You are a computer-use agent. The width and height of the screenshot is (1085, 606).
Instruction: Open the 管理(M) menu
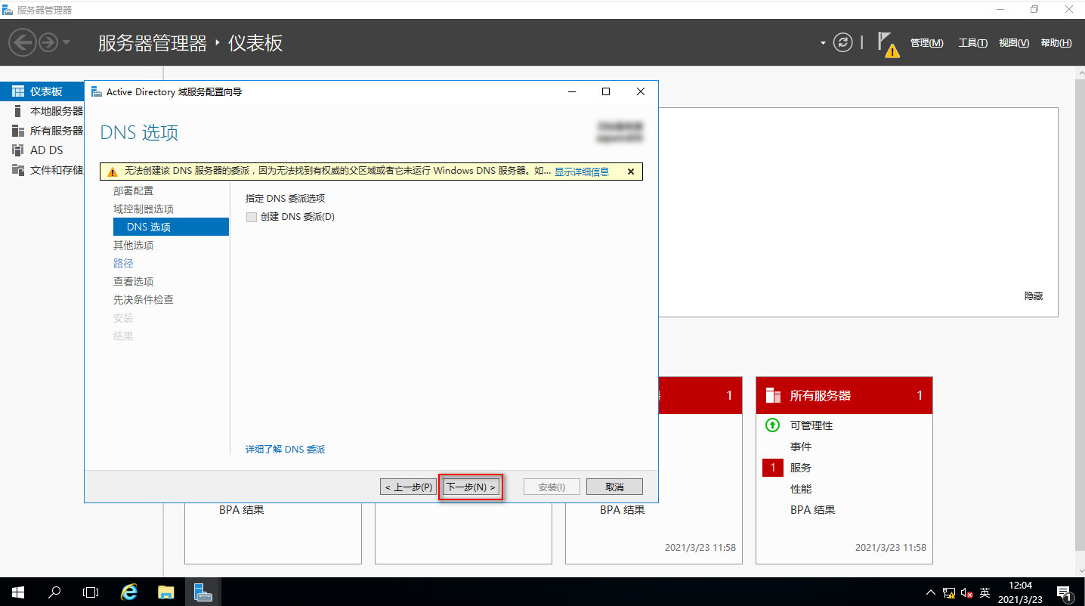pos(926,43)
